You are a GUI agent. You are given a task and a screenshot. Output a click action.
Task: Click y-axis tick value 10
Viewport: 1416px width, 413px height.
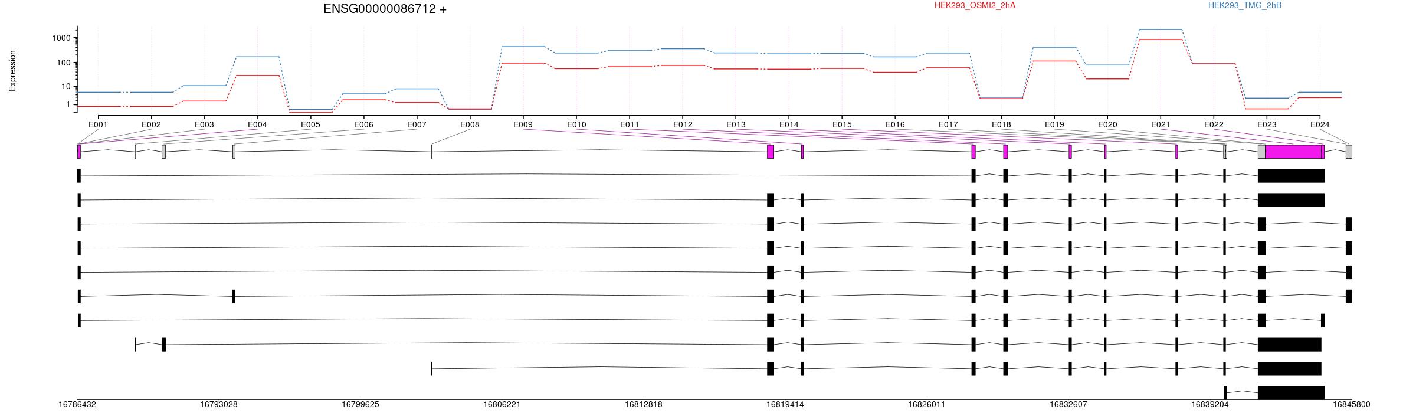point(66,87)
